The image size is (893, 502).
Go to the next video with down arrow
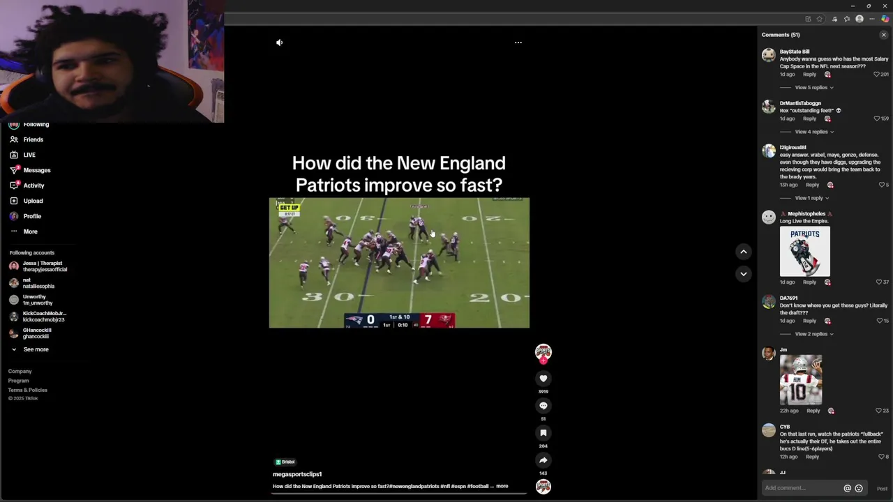(744, 274)
